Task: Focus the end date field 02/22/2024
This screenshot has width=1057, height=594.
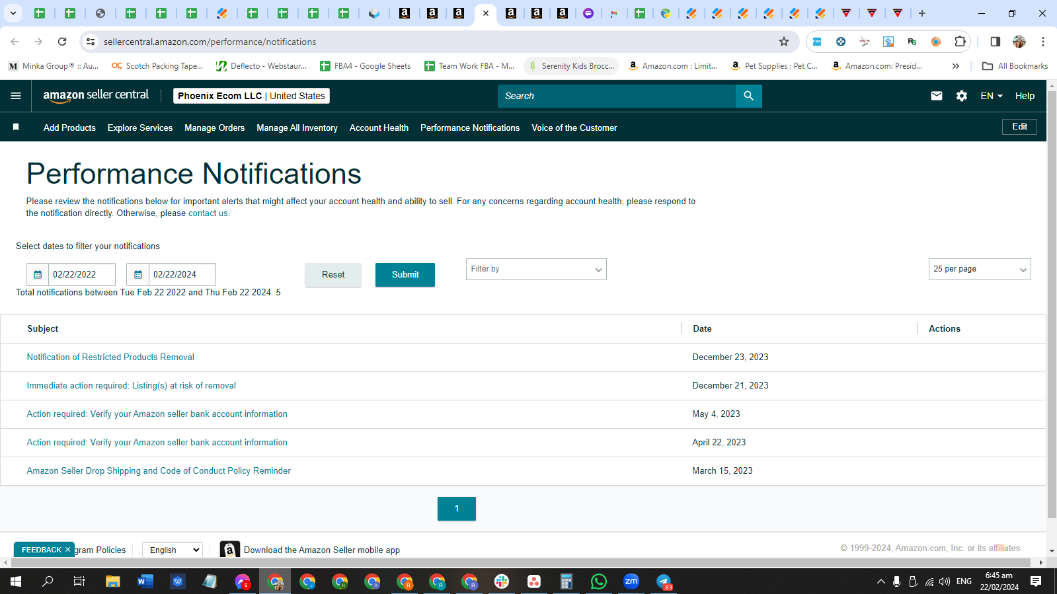Action: point(182,274)
